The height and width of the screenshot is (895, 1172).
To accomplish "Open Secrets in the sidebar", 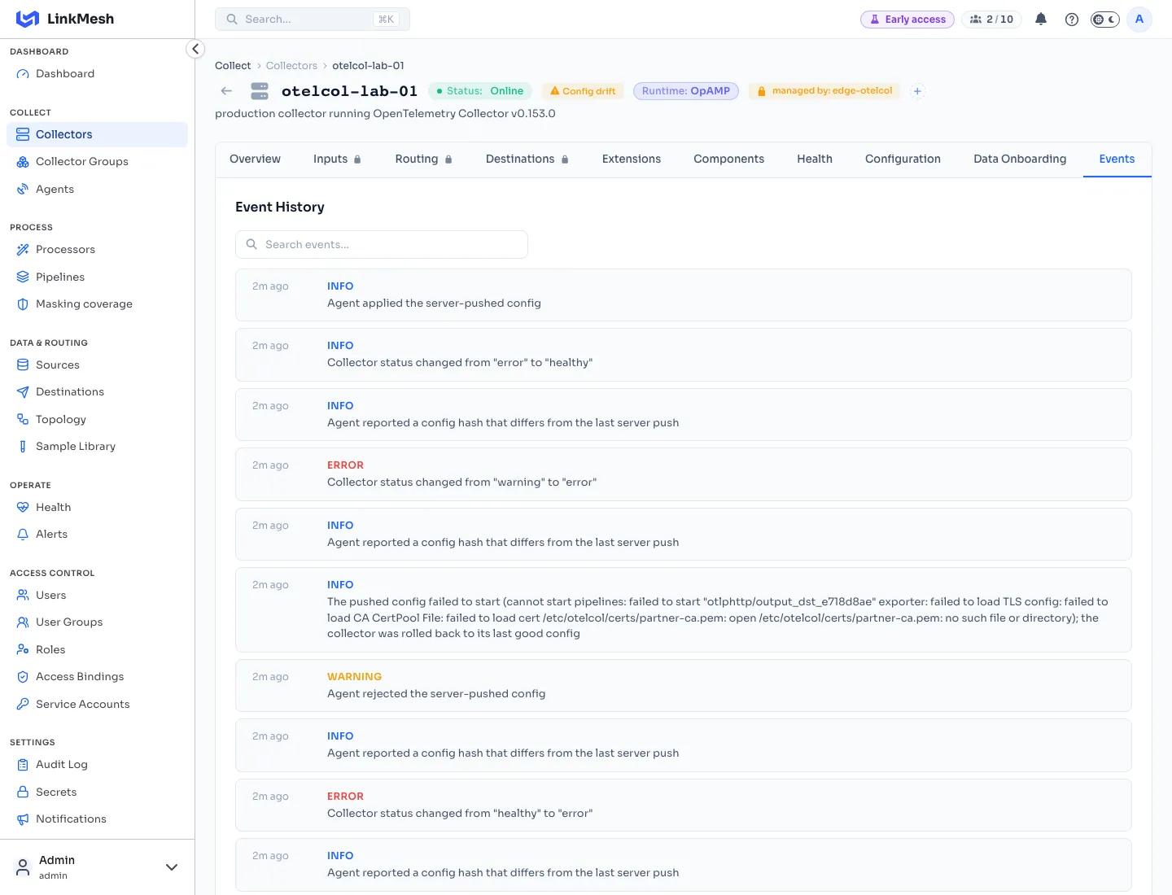I will click(97, 792).
